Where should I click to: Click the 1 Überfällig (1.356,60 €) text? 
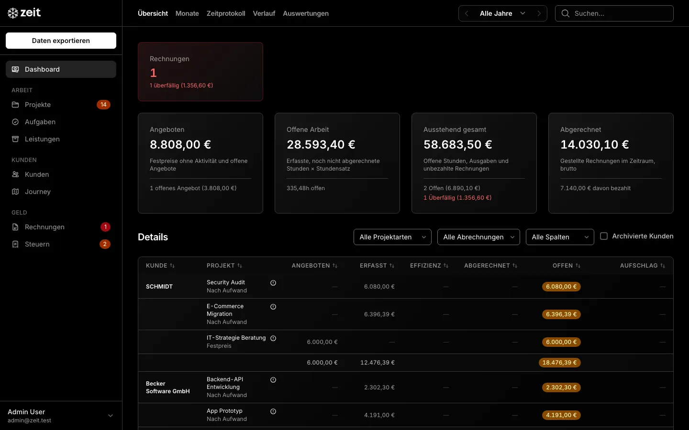coord(457,198)
